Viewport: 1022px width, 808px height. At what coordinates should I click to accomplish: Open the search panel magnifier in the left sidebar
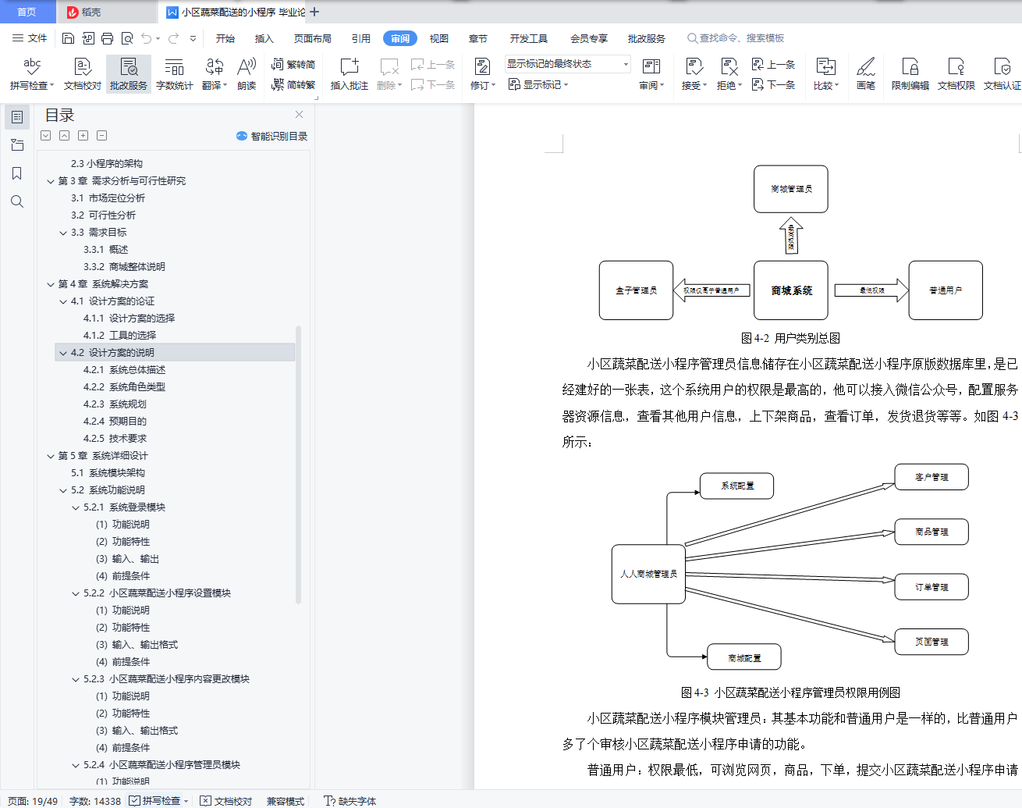[17, 201]
